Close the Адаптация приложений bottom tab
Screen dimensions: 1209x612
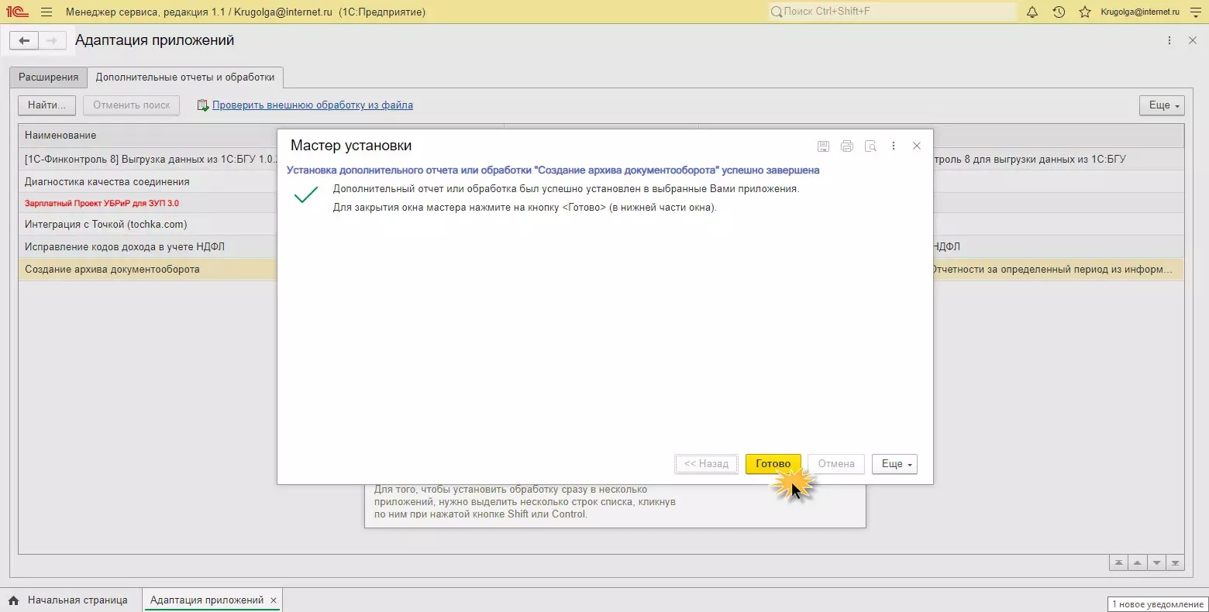[x=274, y=600]
